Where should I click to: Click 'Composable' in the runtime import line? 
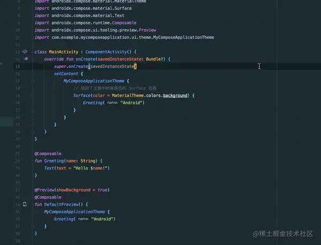tap(124, 22)
